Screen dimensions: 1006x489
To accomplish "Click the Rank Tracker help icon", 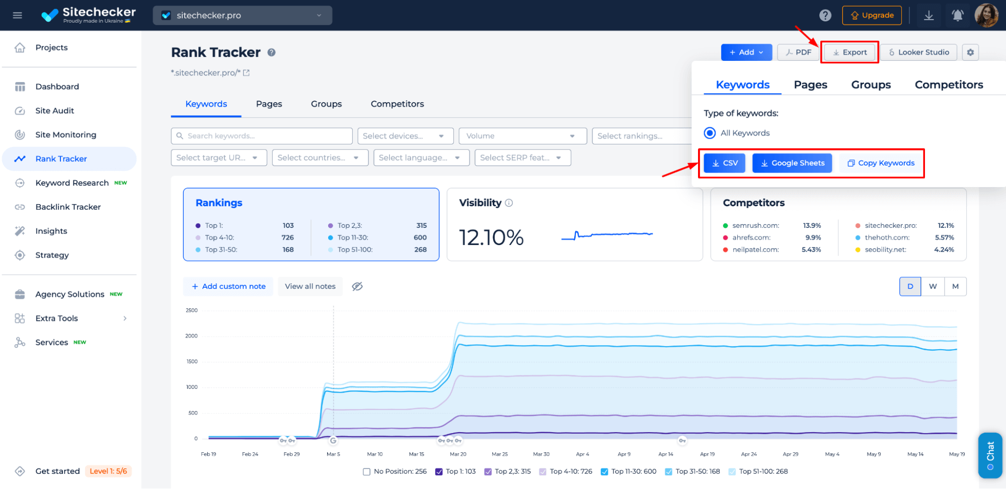I will [x=271, y=52].
